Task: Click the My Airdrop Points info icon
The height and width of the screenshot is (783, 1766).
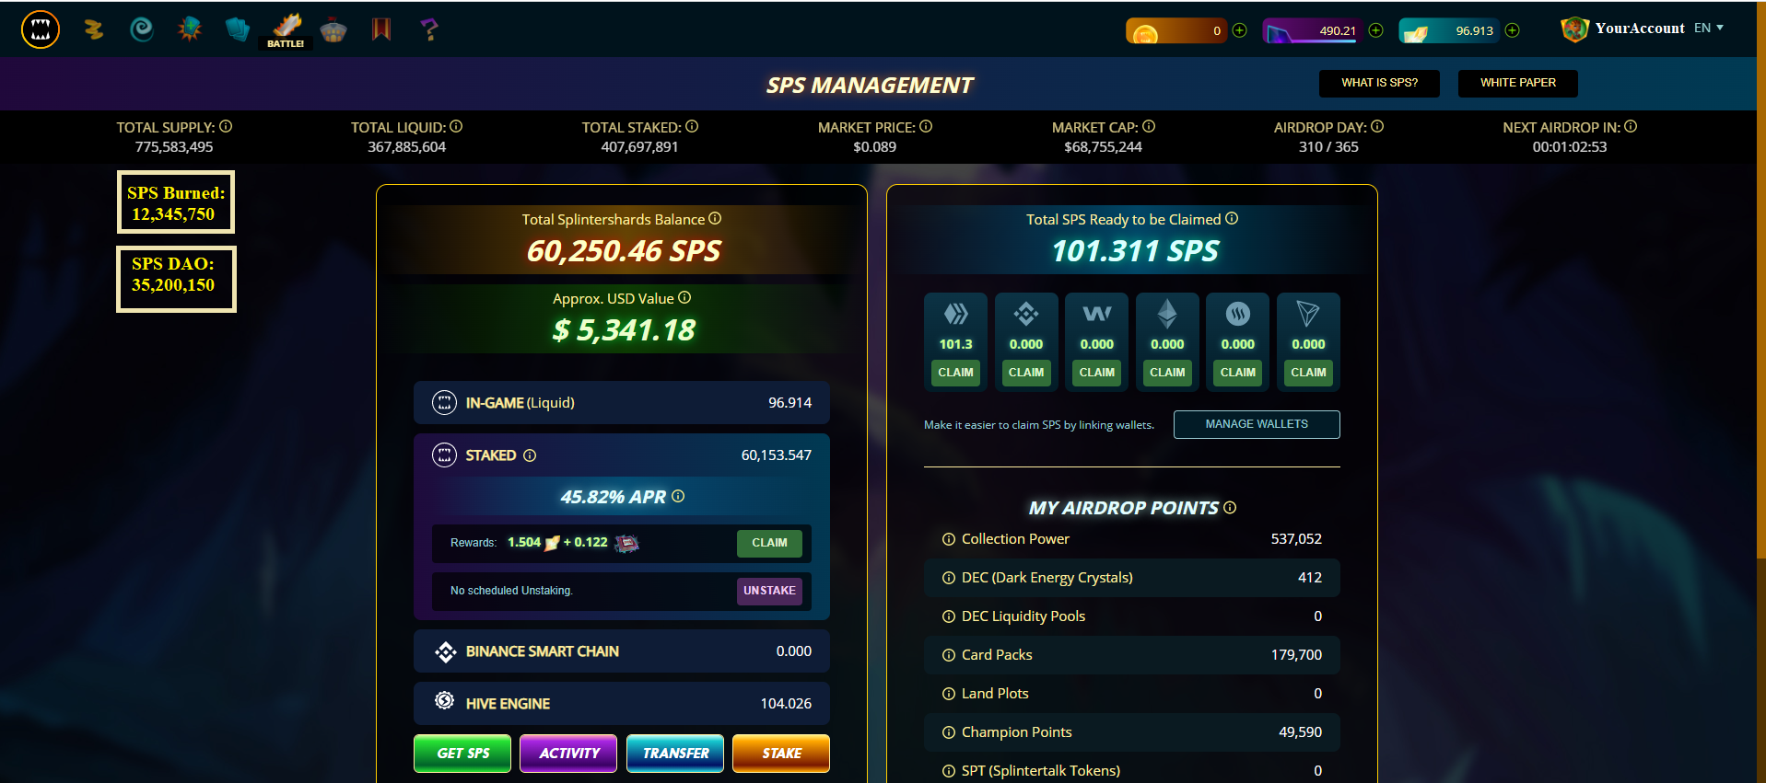Action: coord(1230,507)
